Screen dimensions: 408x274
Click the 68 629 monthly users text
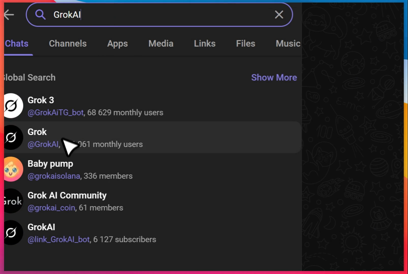coord(125,112)
